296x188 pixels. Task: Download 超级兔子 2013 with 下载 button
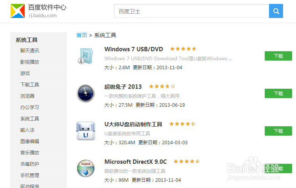pos(278,93)
